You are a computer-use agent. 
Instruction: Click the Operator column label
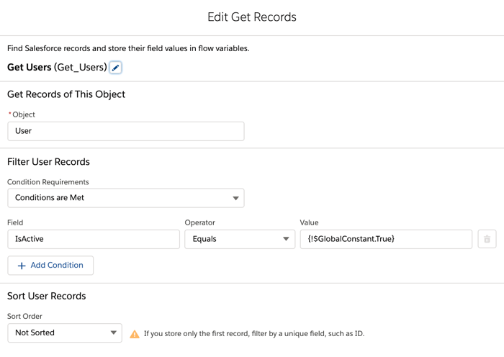(x=199, y=222)
